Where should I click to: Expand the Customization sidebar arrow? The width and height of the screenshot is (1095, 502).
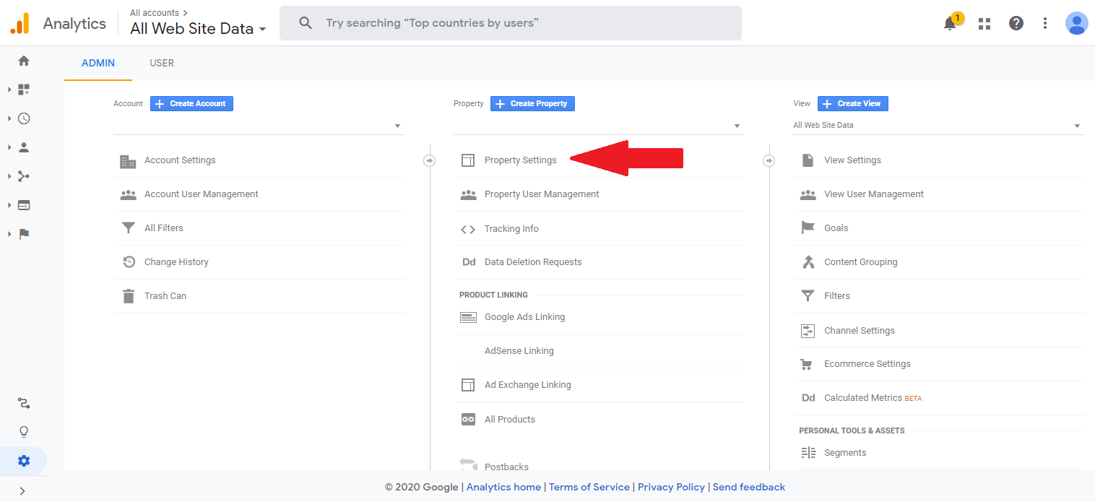tap(10, 90)
